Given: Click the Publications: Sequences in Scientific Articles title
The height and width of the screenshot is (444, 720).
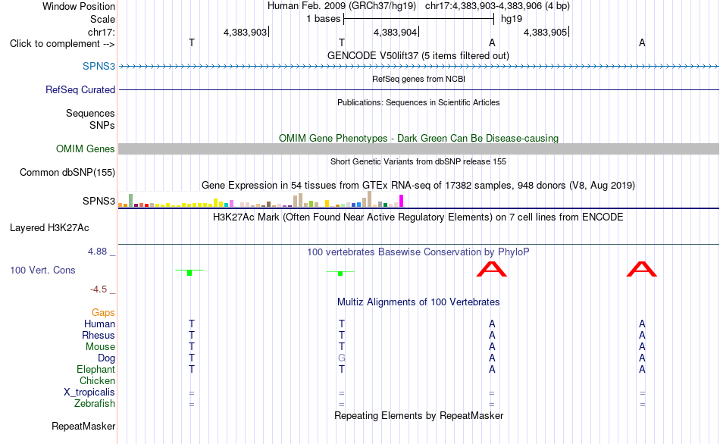Looking at the screenshot, I should point(418,102).
